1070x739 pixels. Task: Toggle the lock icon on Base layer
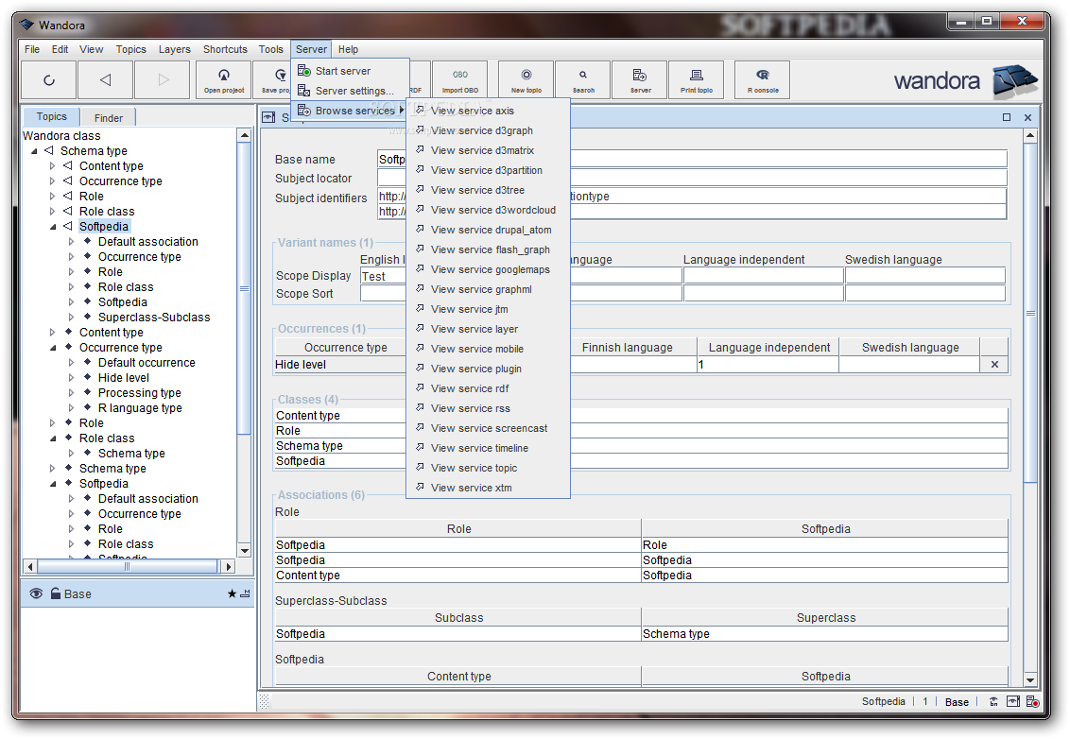coord(55,593)
